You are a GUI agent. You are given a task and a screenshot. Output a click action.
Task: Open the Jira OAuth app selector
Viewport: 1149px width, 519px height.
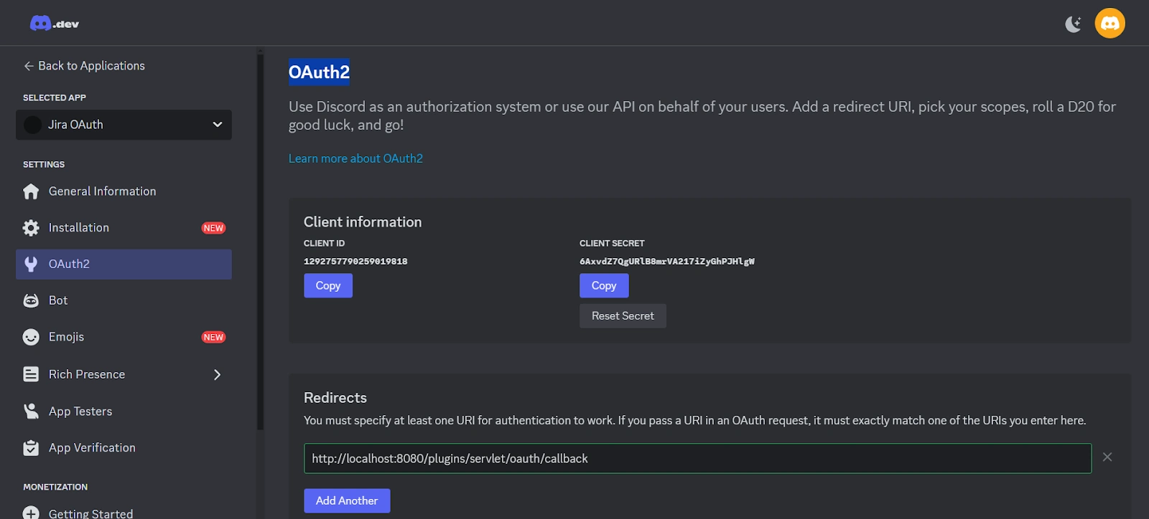[x=124, y=125]
